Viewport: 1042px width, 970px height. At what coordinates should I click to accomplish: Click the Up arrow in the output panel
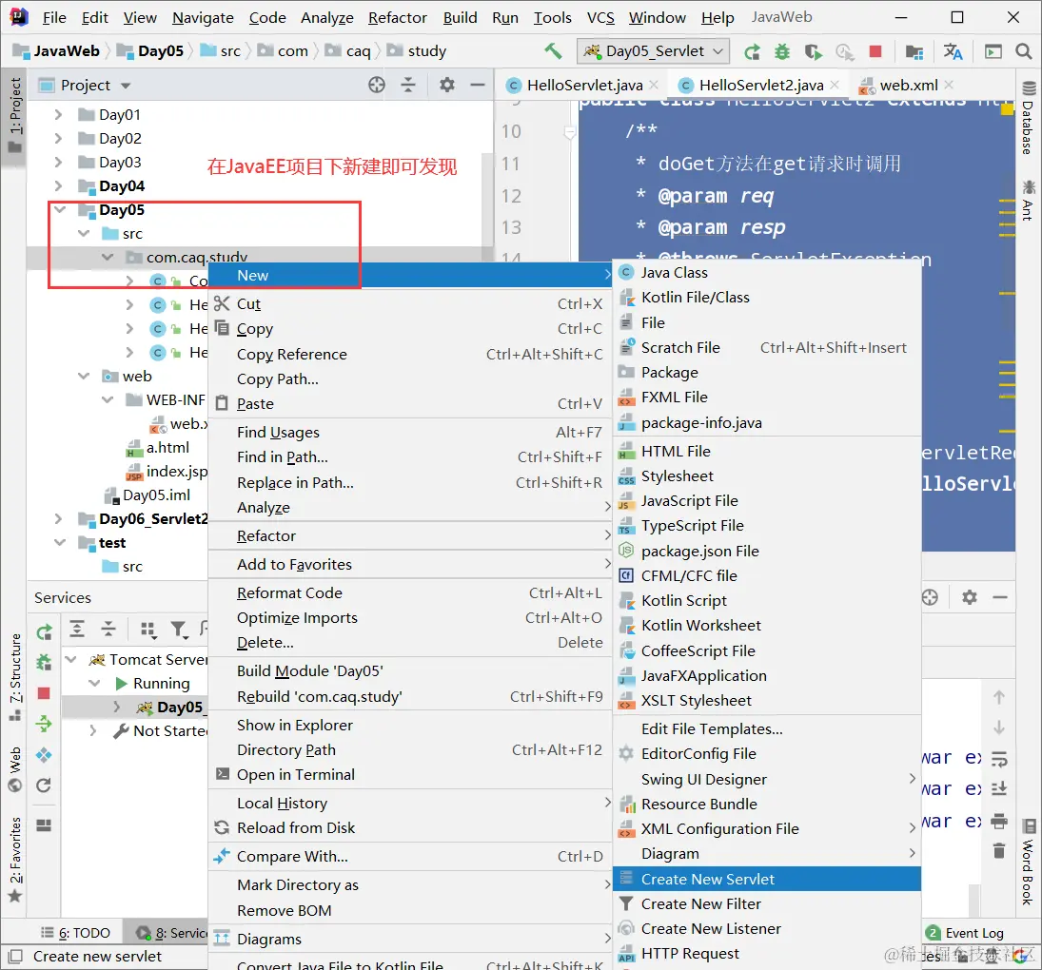tap(999, 697)
